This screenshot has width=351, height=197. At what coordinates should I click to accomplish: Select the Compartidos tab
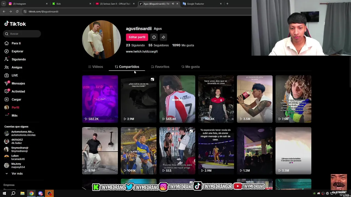coord(127,67)
